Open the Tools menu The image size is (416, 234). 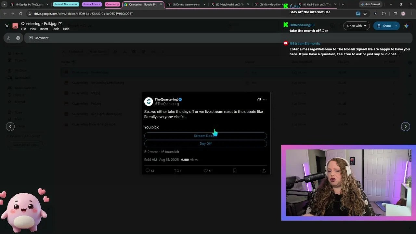[x=56, y=29]
